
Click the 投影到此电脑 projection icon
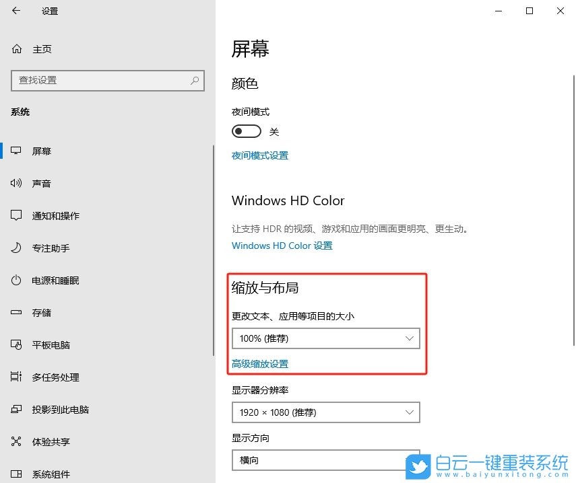15,409
